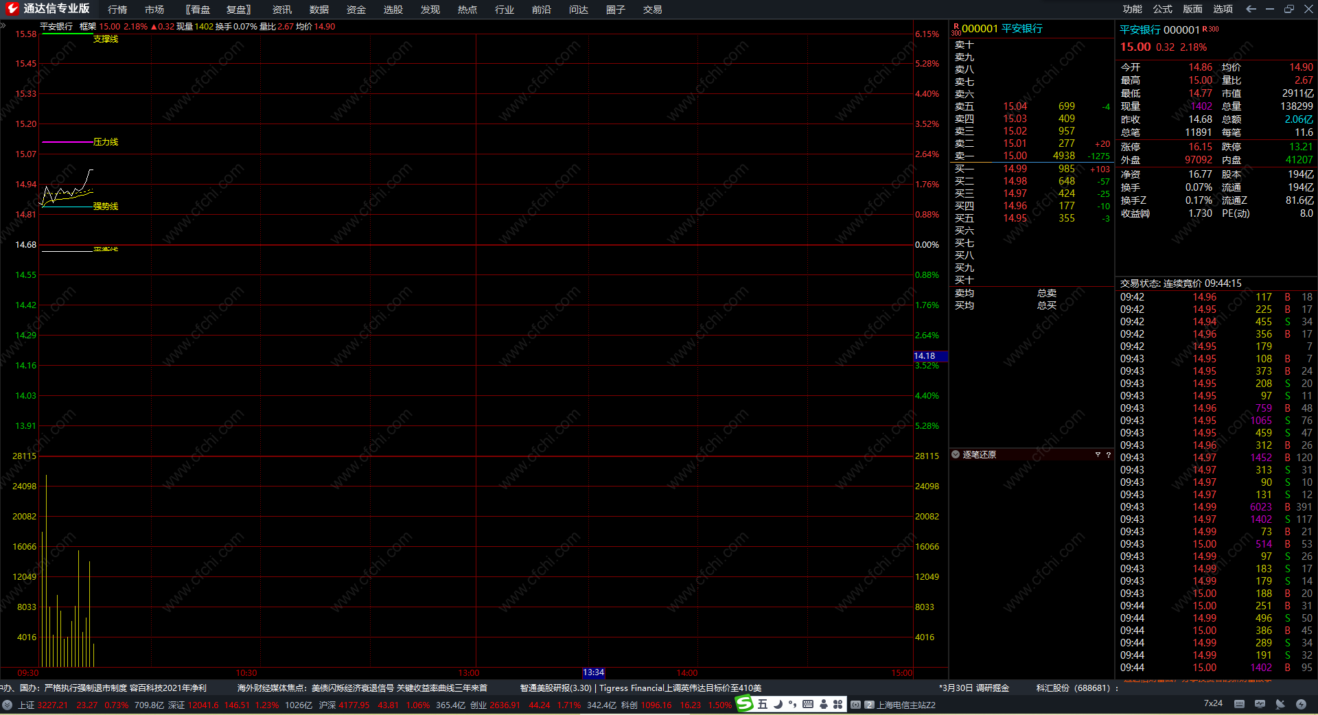Click the 卖五 price 15.04
Image resolution: width=1318 pixels, height=715 pixels.
point(1015,106)
